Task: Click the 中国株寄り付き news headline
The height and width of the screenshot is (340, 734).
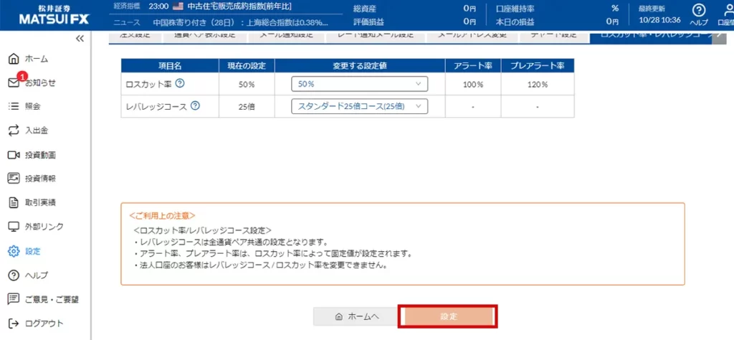Action: tap(241, 22)
